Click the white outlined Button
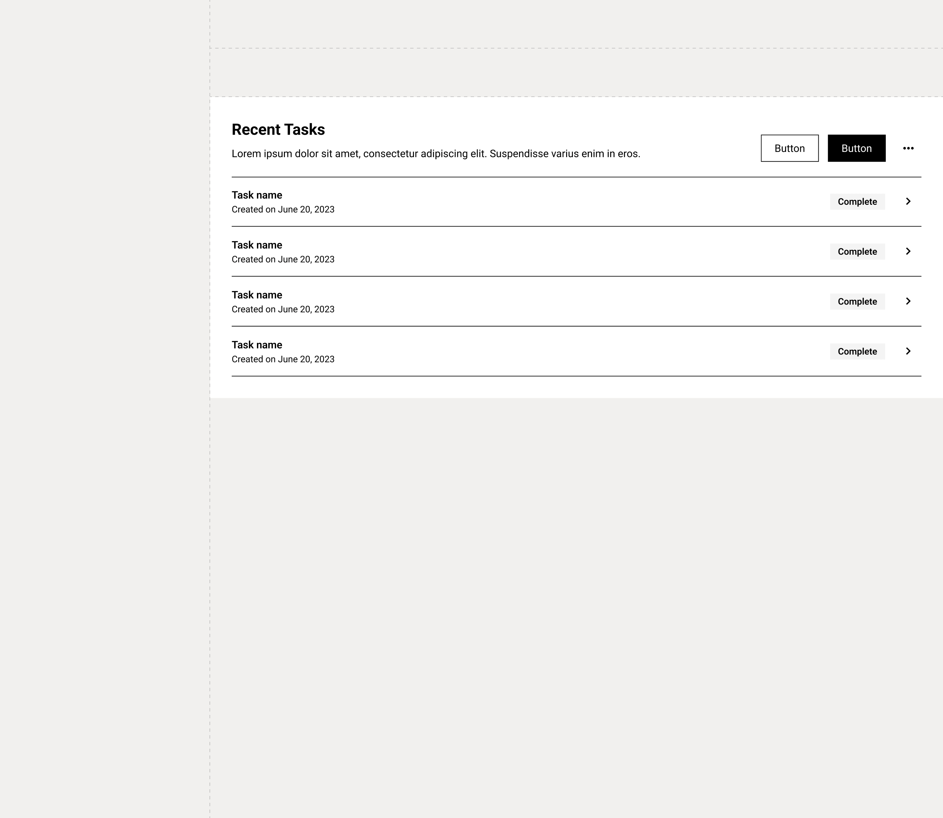Image resolution: width=943 pixels, height=818 pixels. point(789,148)
